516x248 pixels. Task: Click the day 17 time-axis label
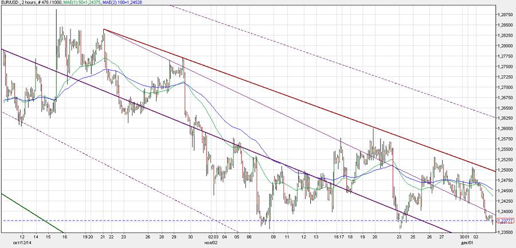342,237
